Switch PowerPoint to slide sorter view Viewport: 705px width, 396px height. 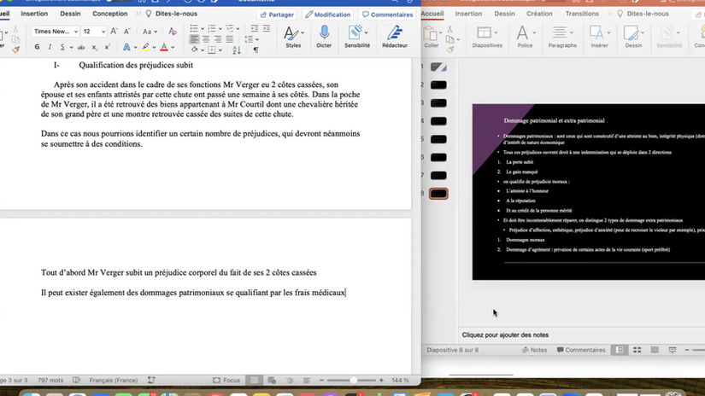pos(637,350)
